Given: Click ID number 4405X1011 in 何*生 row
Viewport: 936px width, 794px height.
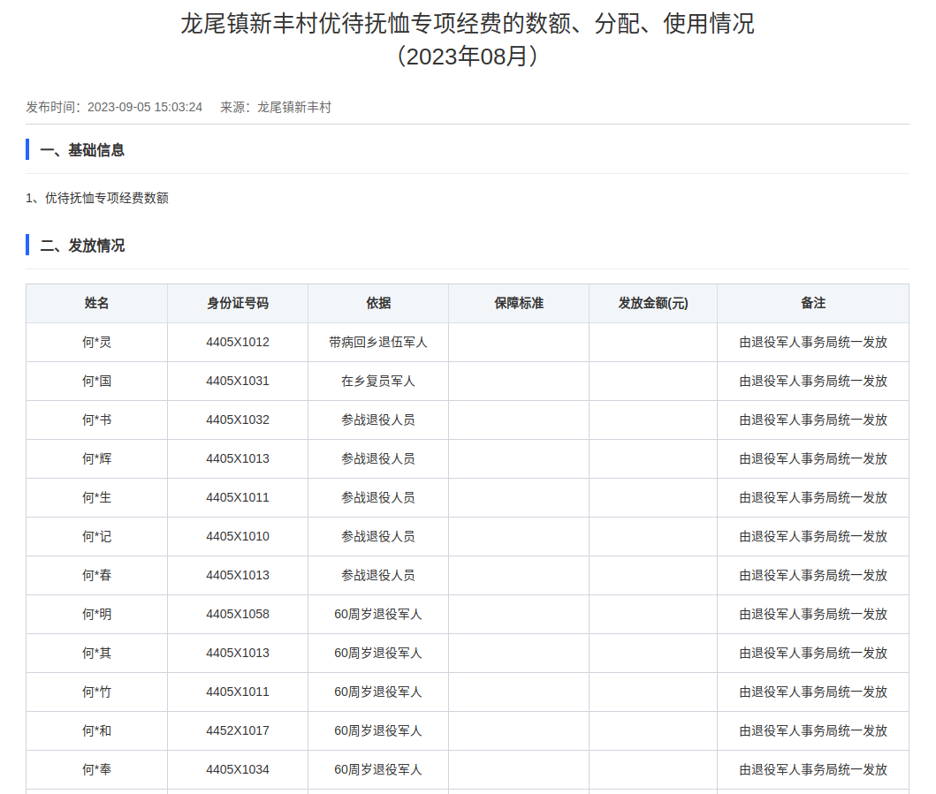Looking at the screenshot, I should click(x=238, y=497).
